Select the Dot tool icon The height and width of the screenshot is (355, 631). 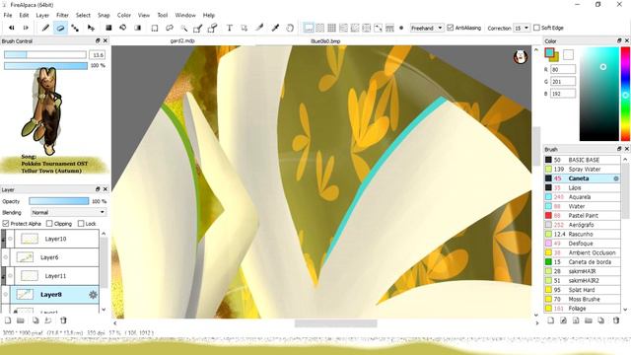75,28
